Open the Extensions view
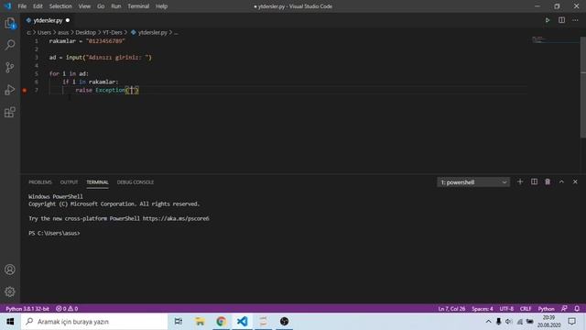 coord(10,112)
